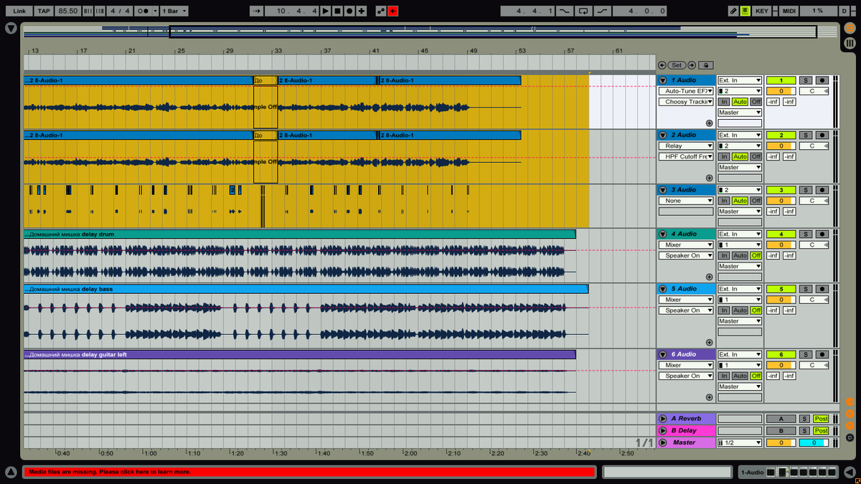The width and height of the screenshot is (861, 484).
Task: Click the Stop button in transport
Action: 337,11
